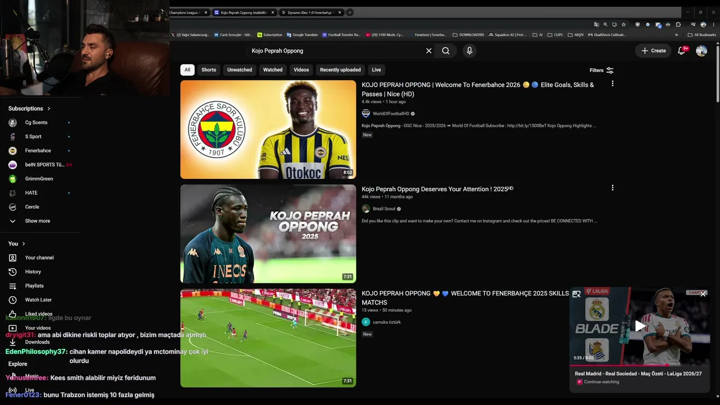
Task: Click the camuka öztürk channel avatar
Action: pyautogui.click(x=366, y=322)
